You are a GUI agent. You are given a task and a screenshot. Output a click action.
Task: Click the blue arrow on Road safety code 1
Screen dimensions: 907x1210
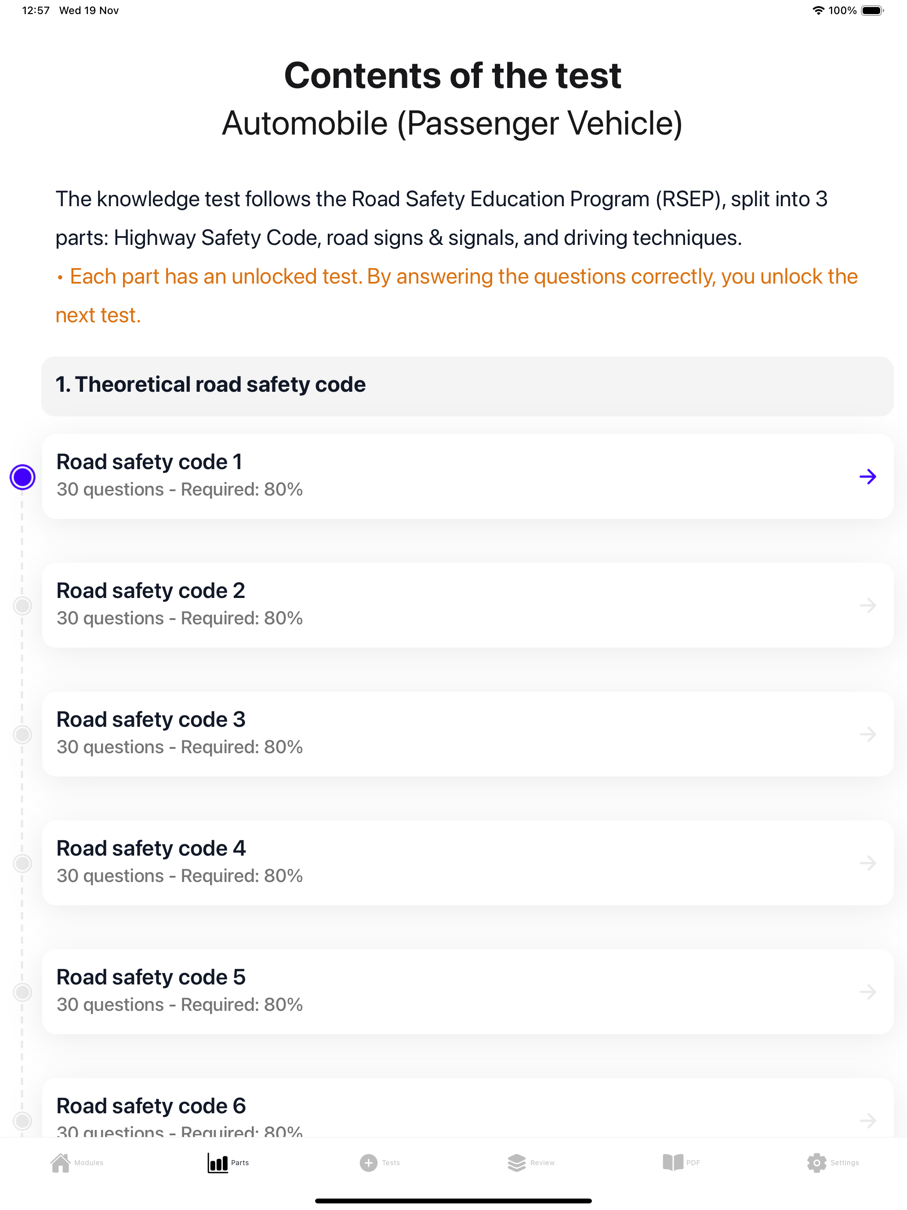[x=869, y=477]
